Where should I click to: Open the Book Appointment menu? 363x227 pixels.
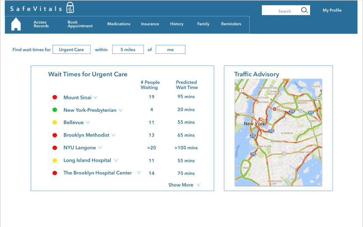(x=80, y=24)
